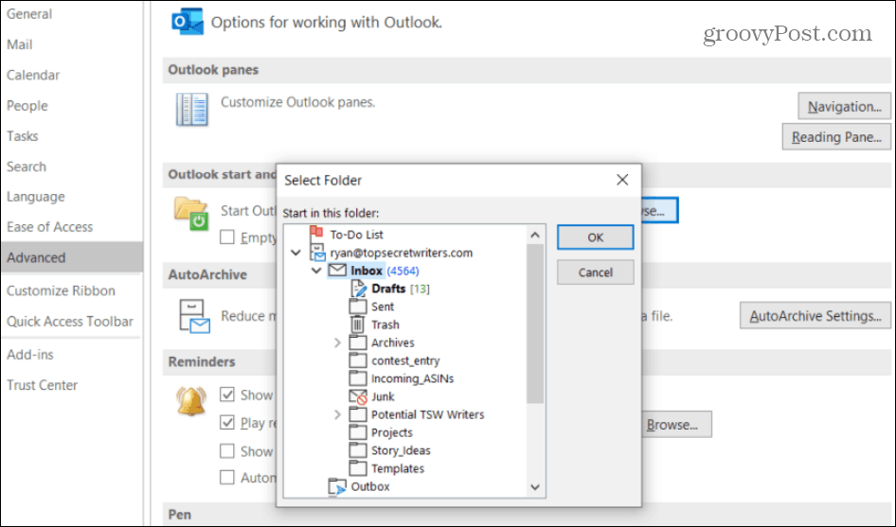Click the Reminders bell icon
The width and height of the screenshot is (896, 527).
pos(191,401)
